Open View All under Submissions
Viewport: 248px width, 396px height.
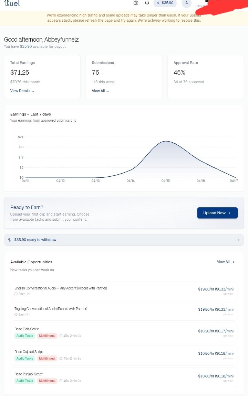pyautogui.click(x=100, y=91)
